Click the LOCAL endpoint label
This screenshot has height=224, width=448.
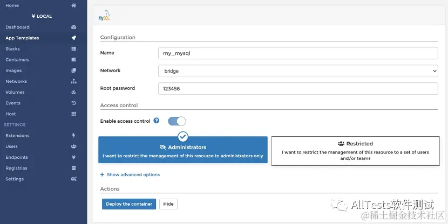pos(44,16)
